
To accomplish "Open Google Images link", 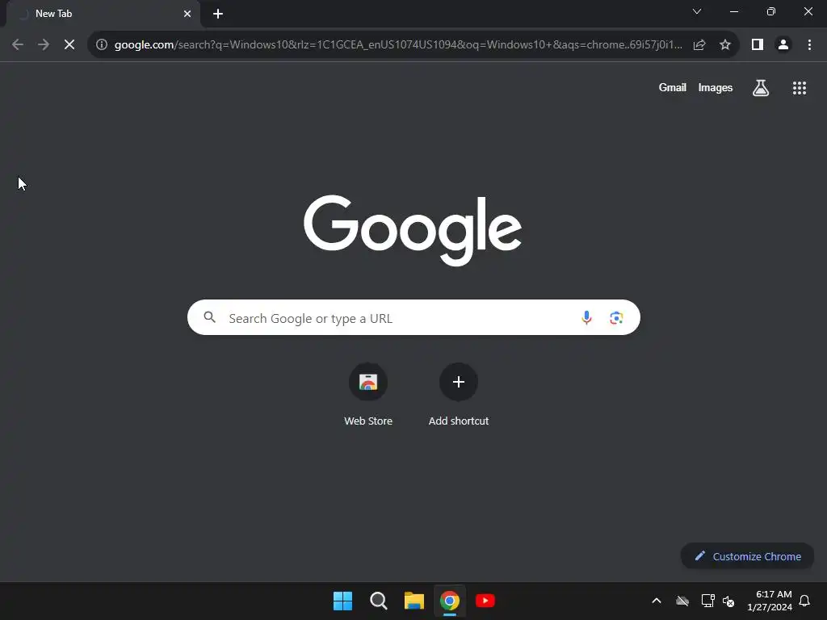I will tap(716, 87).
